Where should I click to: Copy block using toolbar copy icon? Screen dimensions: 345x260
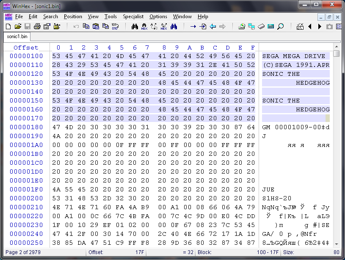[x=86, y=26]
